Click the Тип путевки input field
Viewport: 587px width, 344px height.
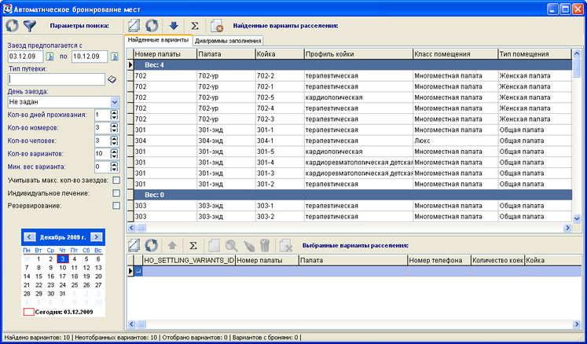[x=57, y=79]
